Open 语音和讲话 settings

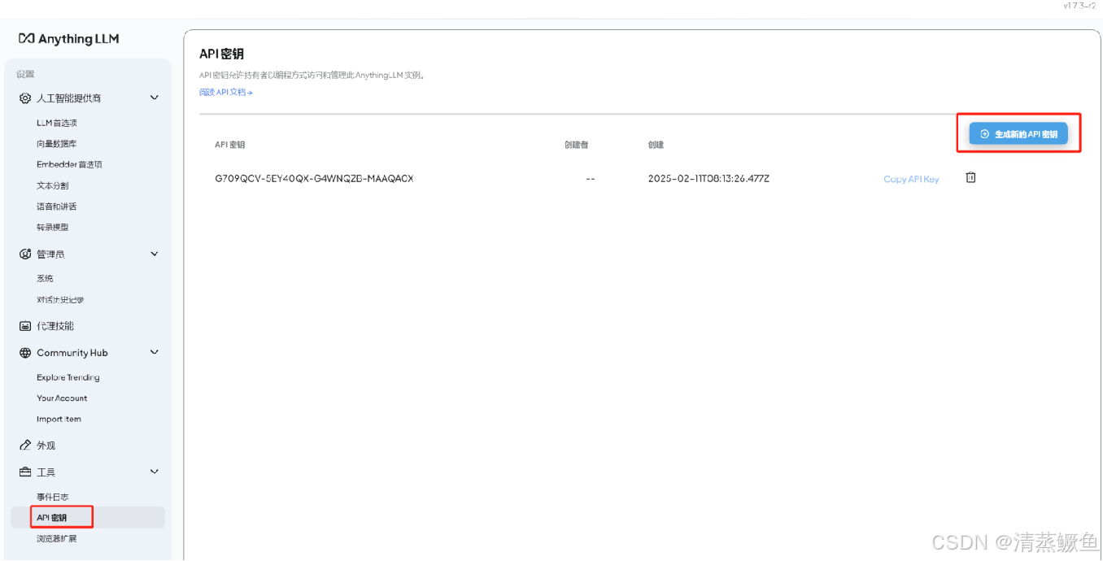57,207
